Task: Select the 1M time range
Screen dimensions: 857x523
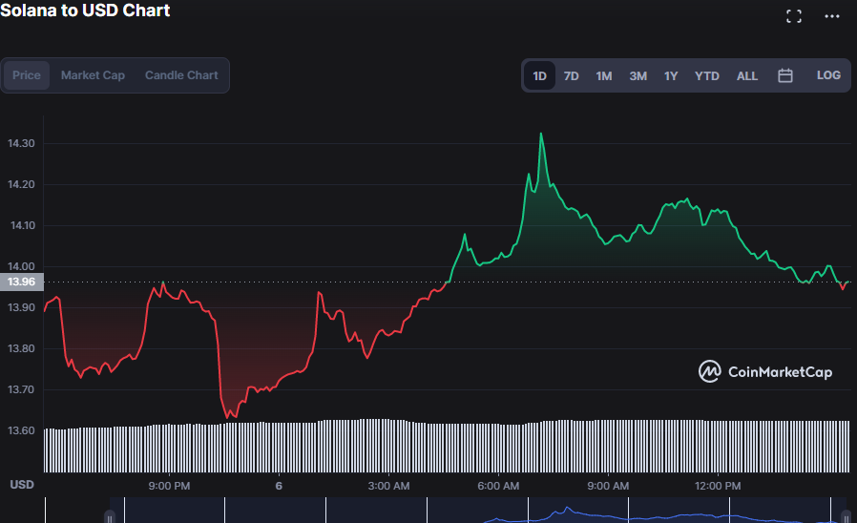Action: point(604,76)
